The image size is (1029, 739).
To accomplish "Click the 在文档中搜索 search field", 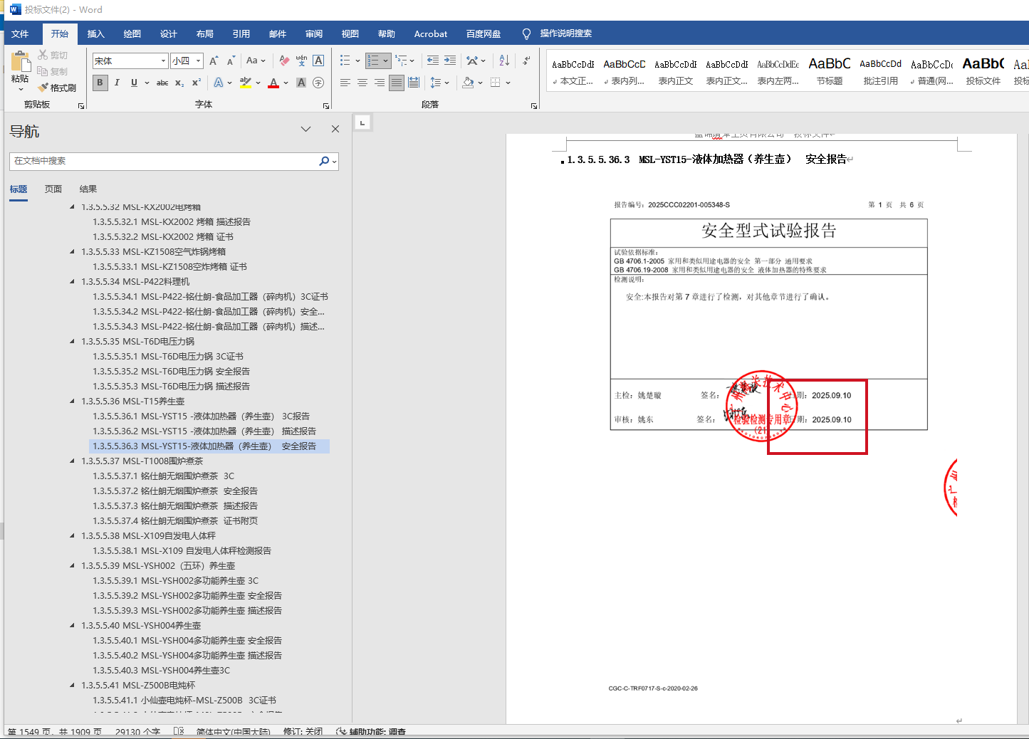I will [164, 161].
